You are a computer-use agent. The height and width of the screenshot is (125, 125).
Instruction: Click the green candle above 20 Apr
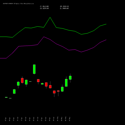click(x=26, y=82)
